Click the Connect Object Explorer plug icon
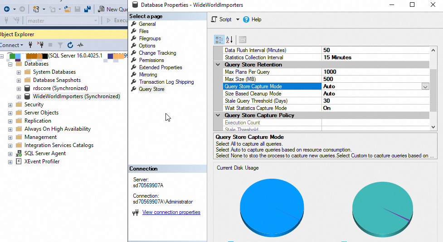443x242 pixels. tap(30, 45)
